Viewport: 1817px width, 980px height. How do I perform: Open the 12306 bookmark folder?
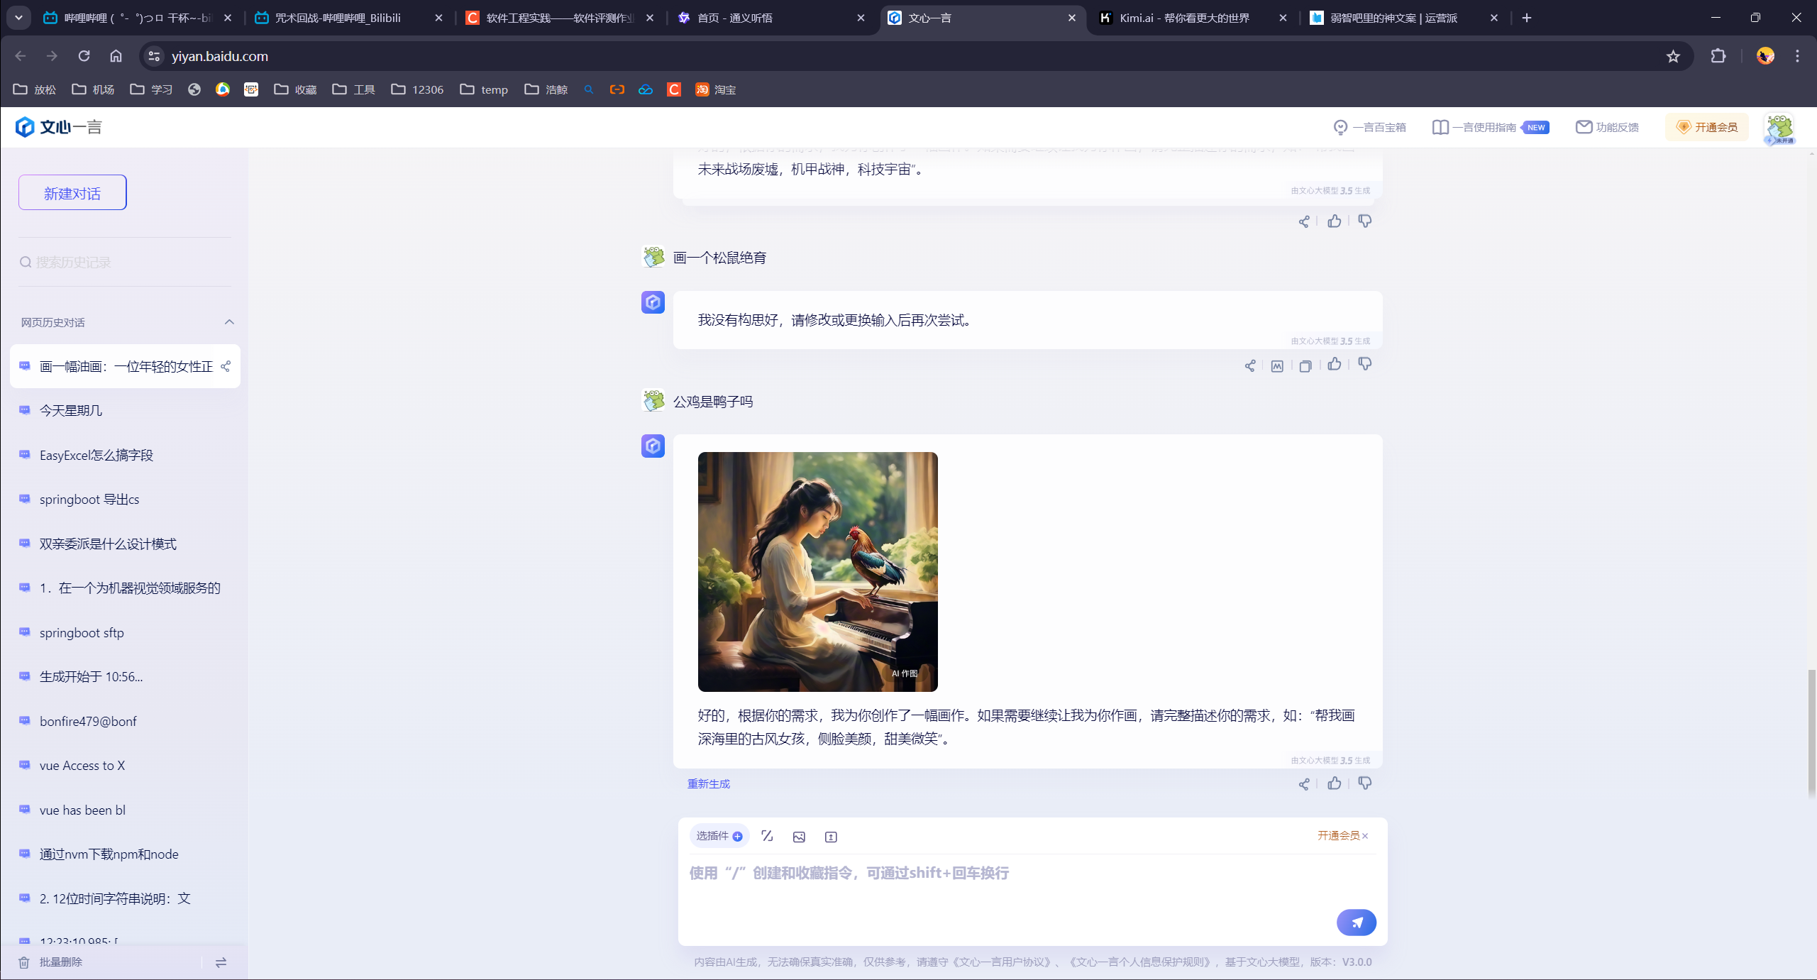tap(417, 89)
